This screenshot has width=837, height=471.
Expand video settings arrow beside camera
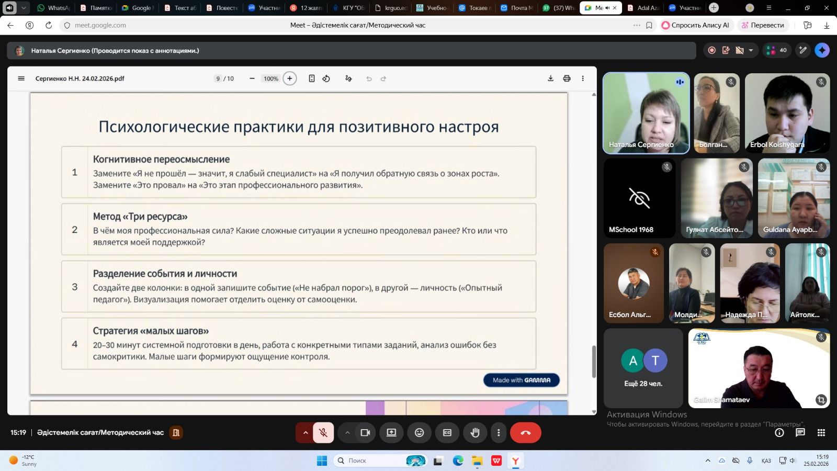(347, 433)
